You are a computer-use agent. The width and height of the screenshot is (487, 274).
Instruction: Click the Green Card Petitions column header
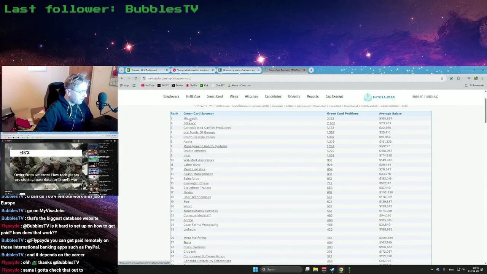tap(342, 113)
